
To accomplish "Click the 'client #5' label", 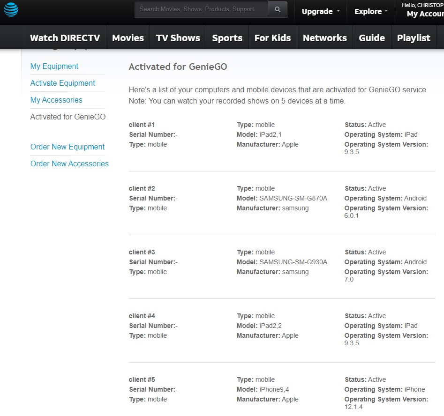I will (x=142, y=379).
